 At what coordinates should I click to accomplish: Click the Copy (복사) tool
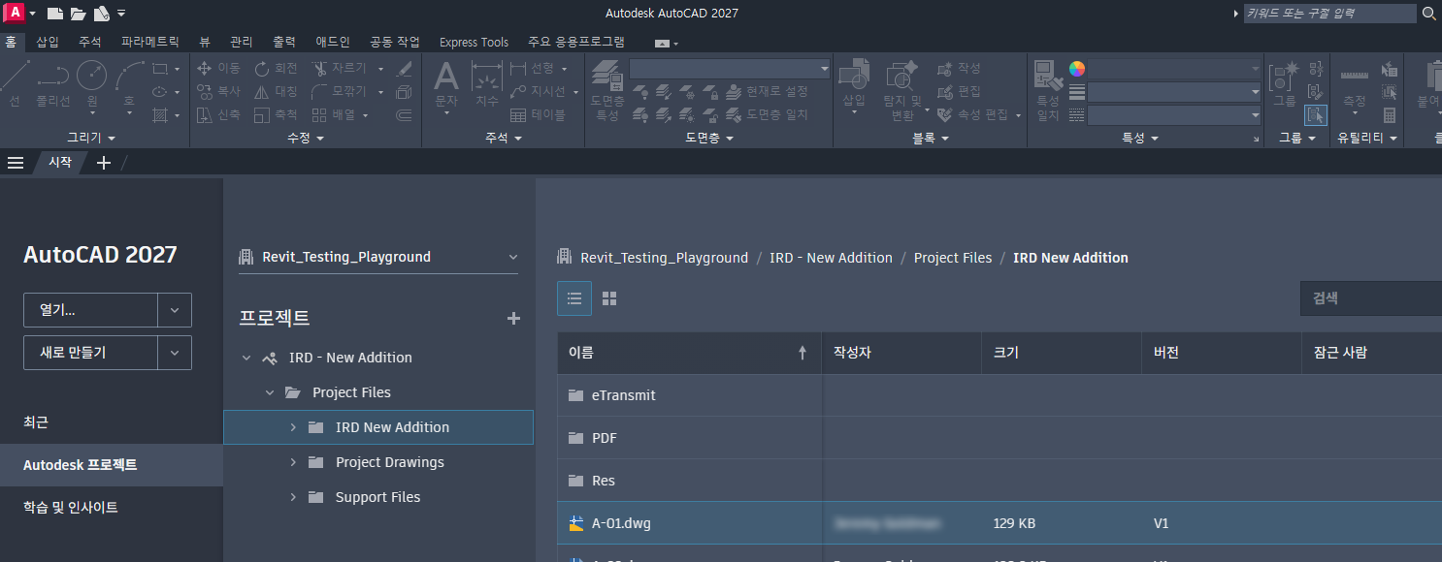coord(218,91)
